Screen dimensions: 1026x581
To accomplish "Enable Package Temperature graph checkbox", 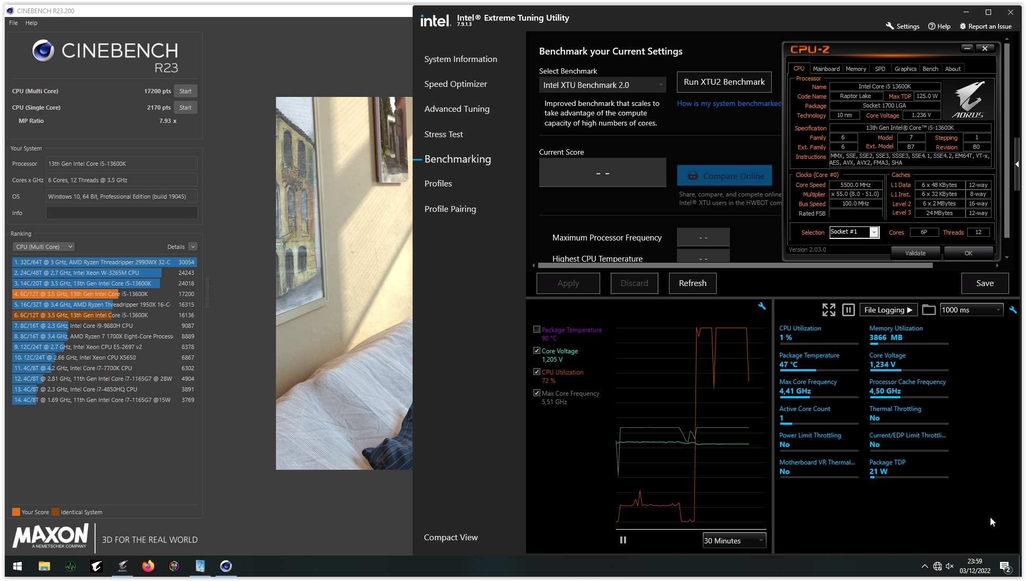I will pyautogui.click(x=537, y=329).
